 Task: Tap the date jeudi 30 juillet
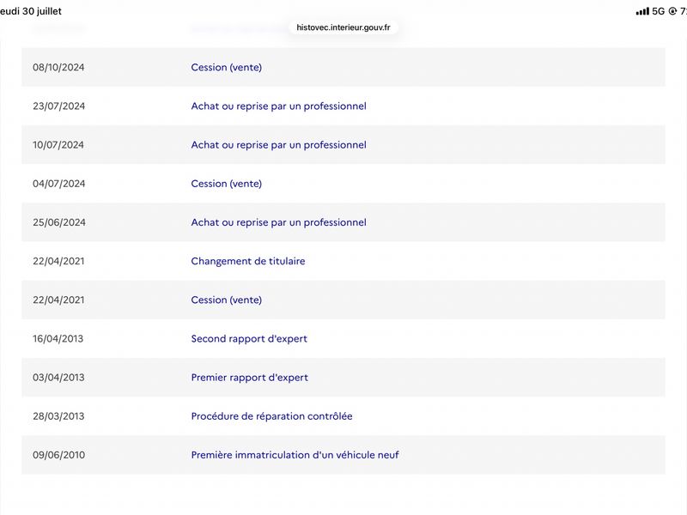(31, 11)
